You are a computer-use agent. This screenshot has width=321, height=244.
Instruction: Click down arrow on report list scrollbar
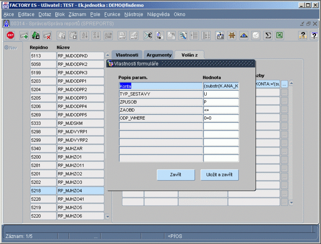click(107, 217)
